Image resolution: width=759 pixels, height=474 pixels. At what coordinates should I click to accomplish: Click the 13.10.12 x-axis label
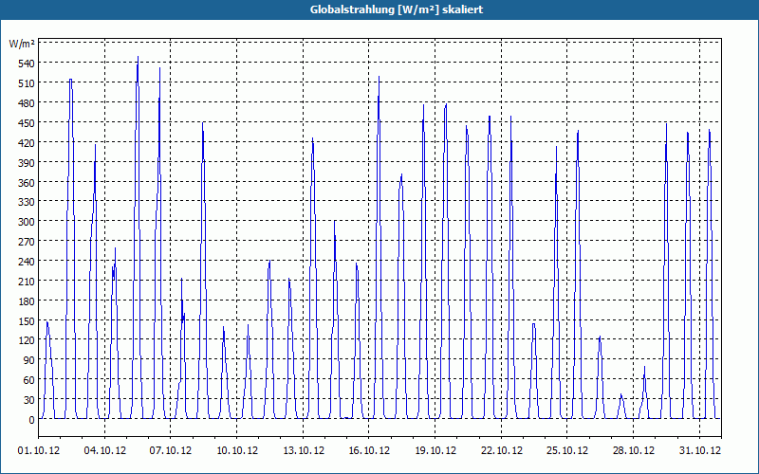[303, 450]
